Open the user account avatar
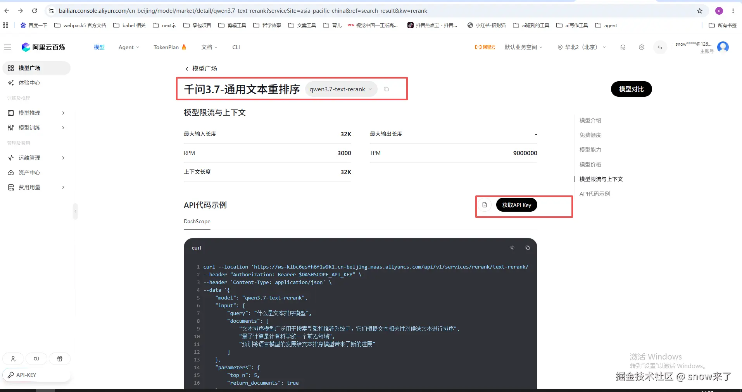 723,47
